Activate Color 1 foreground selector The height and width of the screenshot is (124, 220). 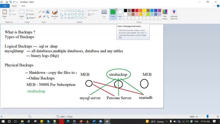pyautogui.click(x=113, y=14)
